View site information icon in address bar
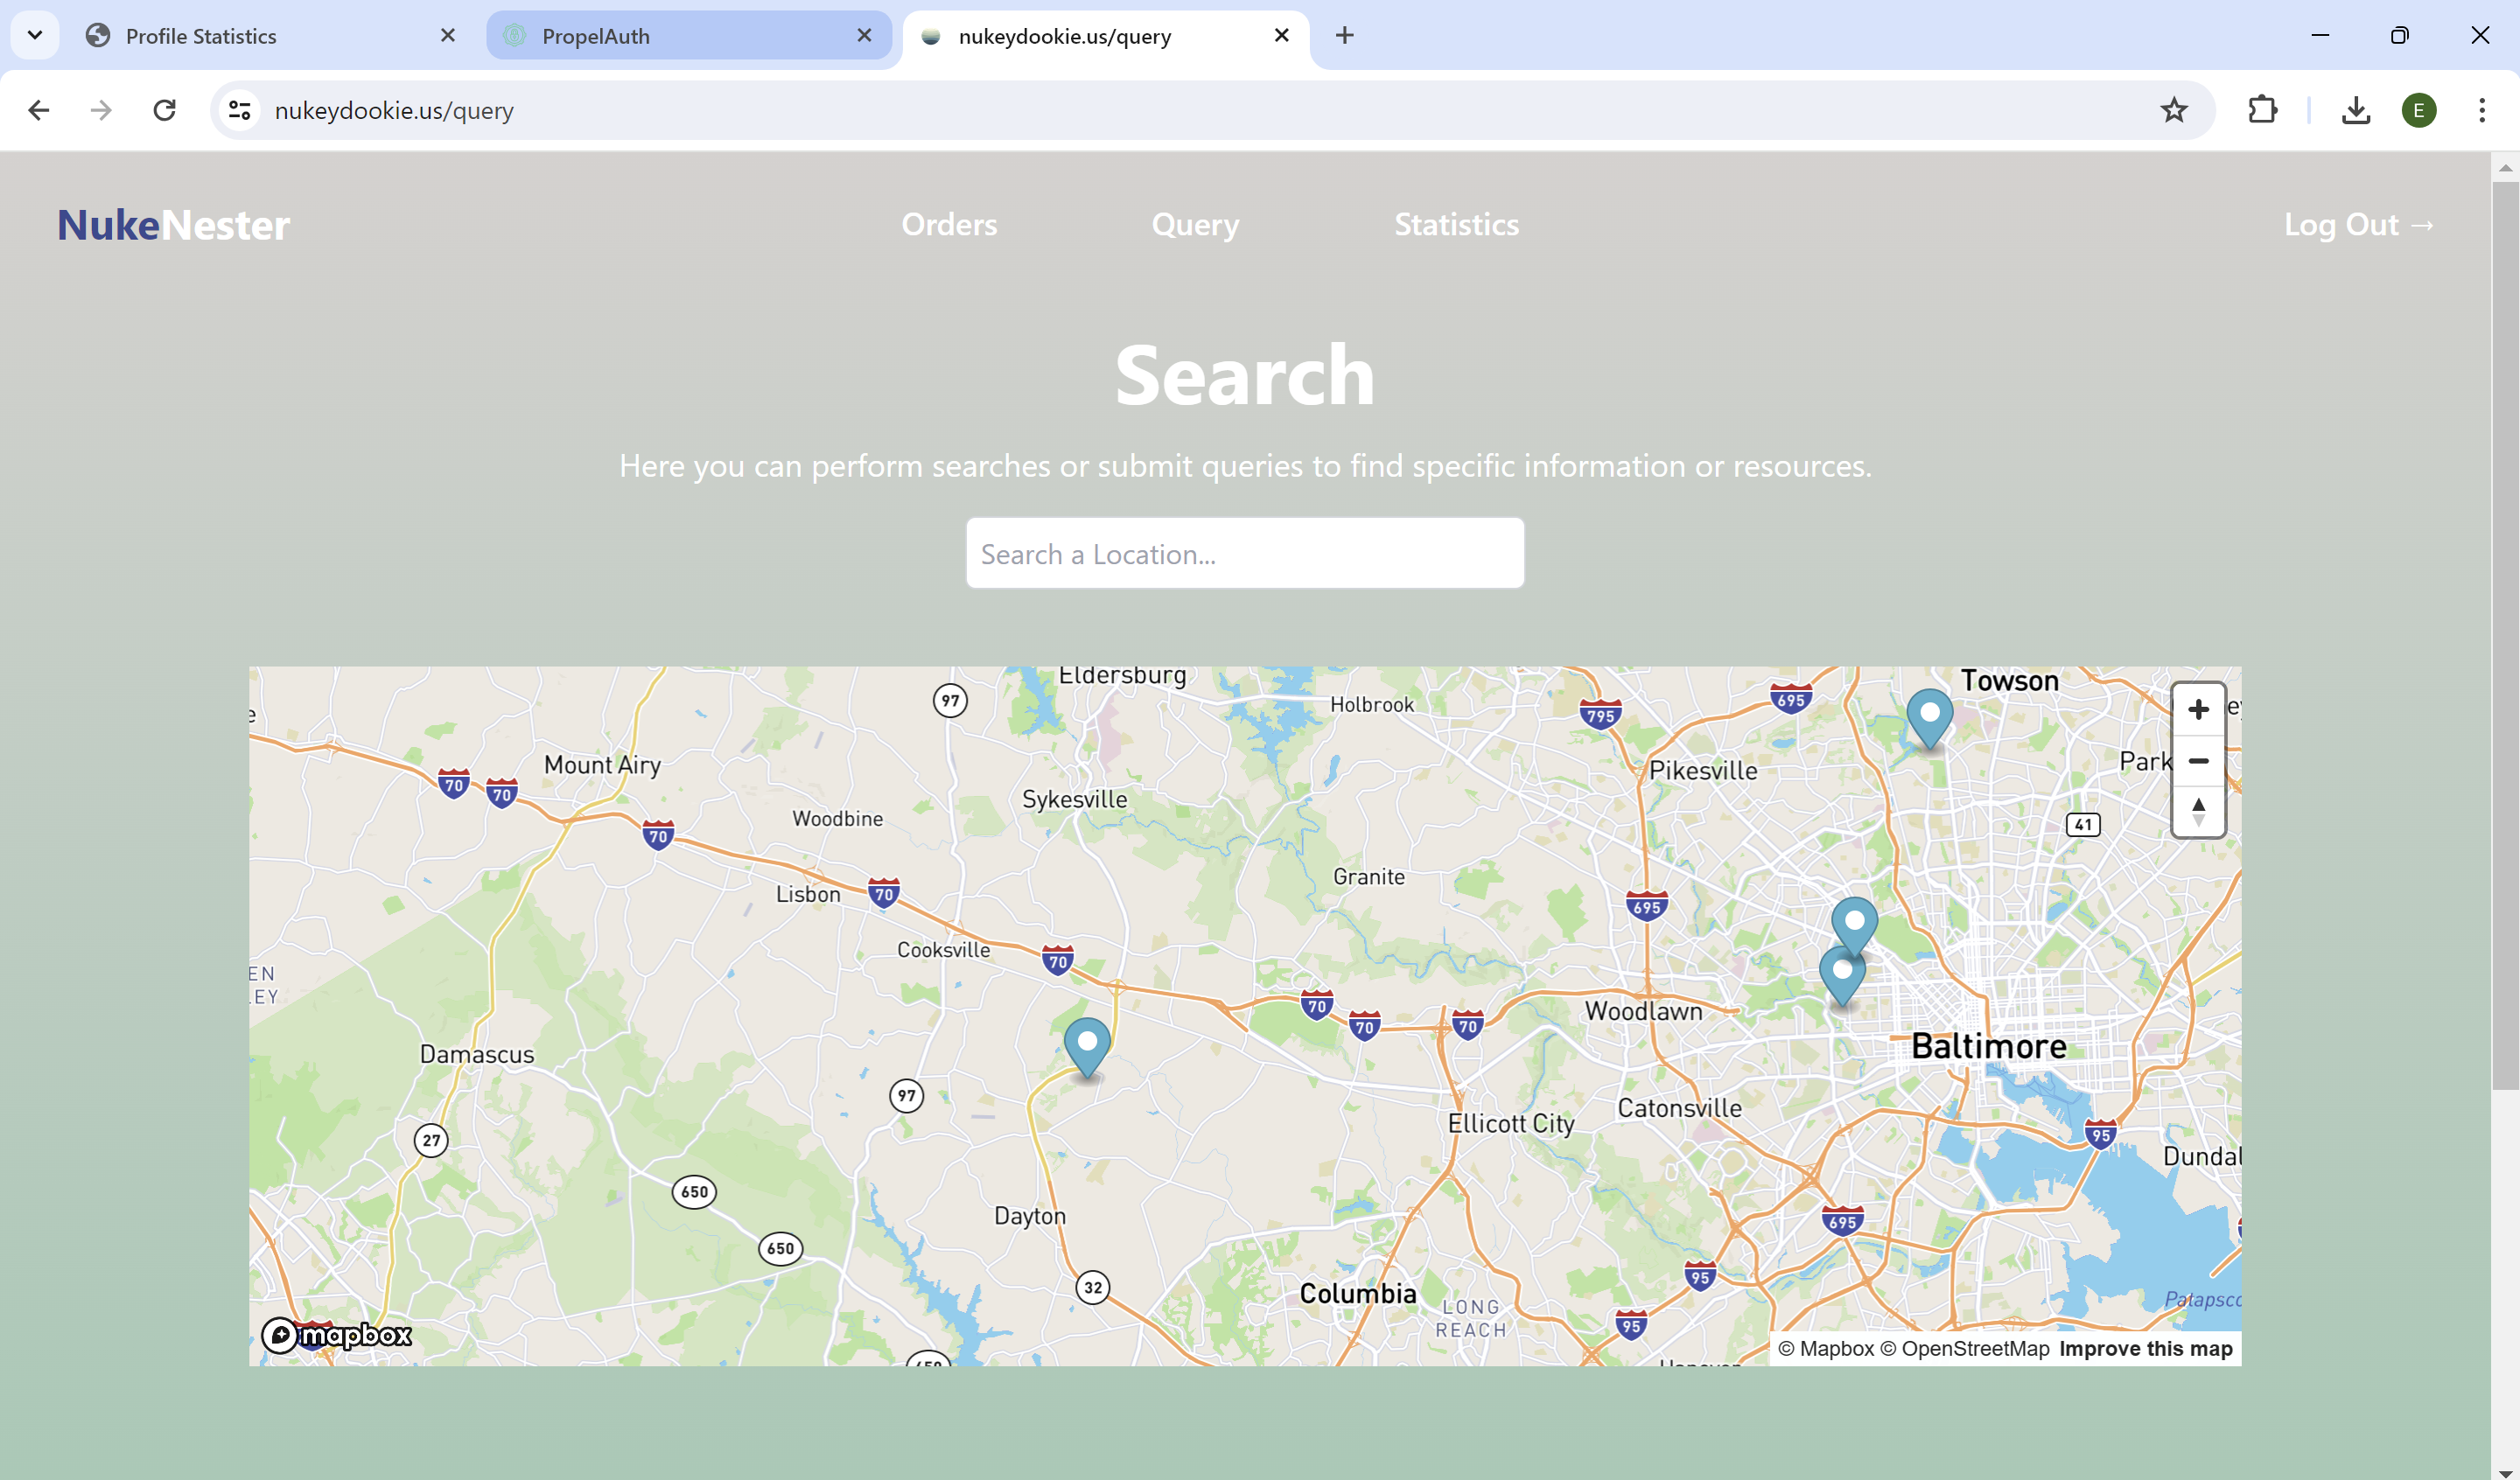This screenshot has width=2520, height=1480. coord(239,110)
